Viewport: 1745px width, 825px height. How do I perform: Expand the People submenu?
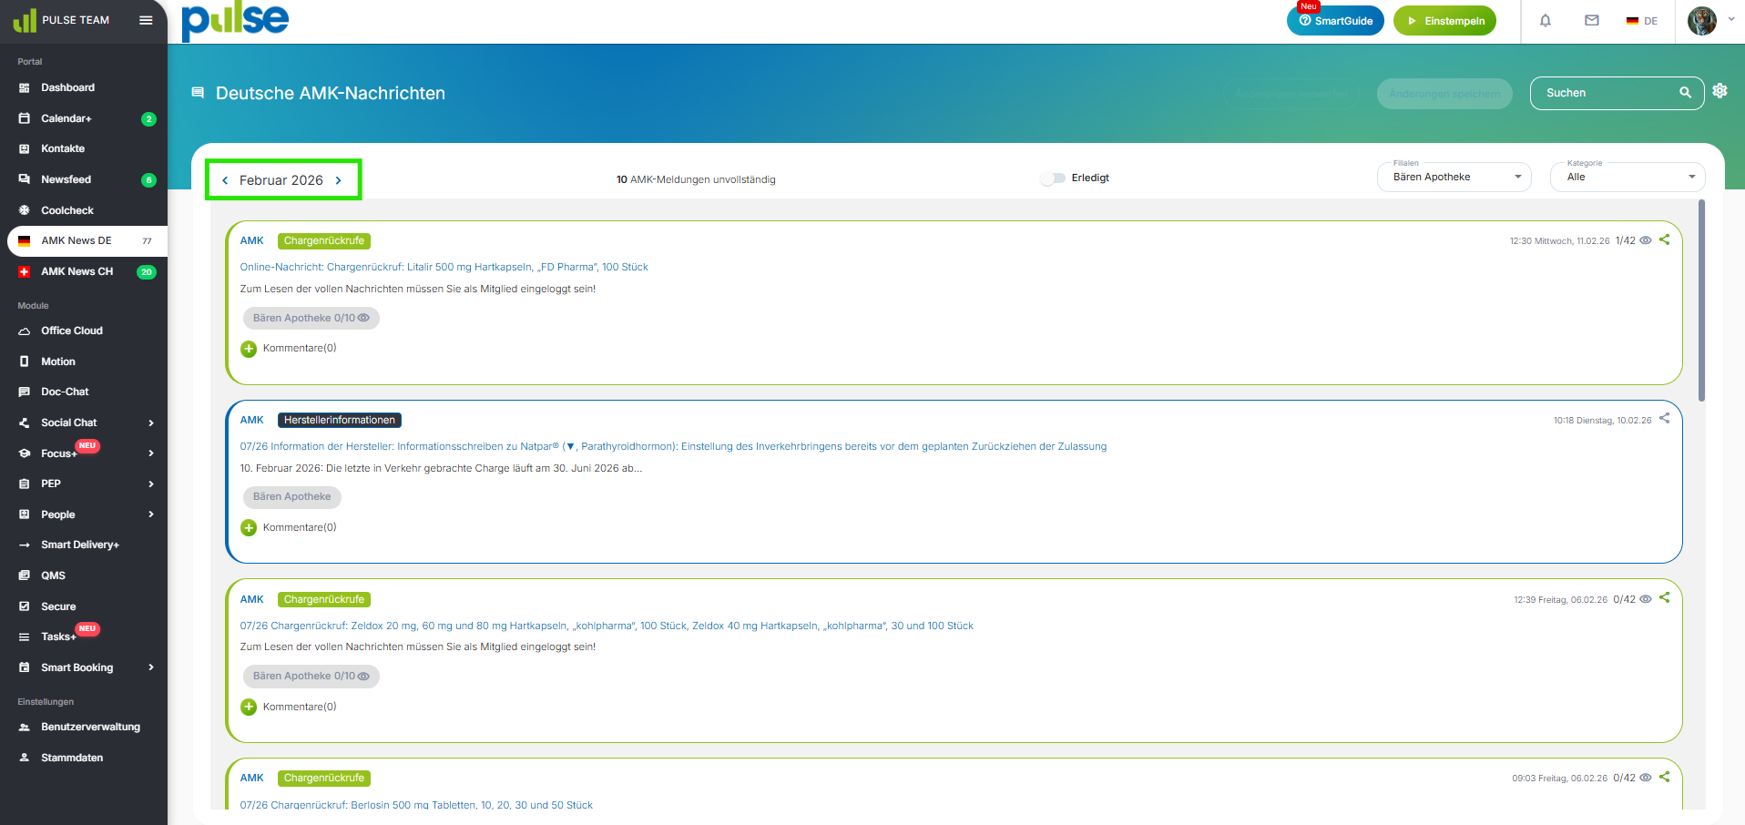pyautogui.click(x=151, y=514)
